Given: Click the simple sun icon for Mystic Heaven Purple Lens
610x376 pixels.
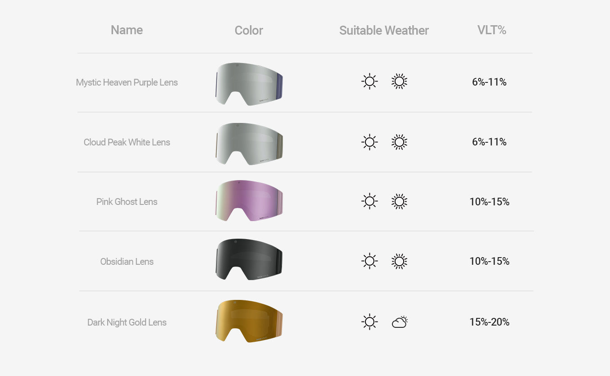Looking at the screenshot, I should tap(369, 82).
